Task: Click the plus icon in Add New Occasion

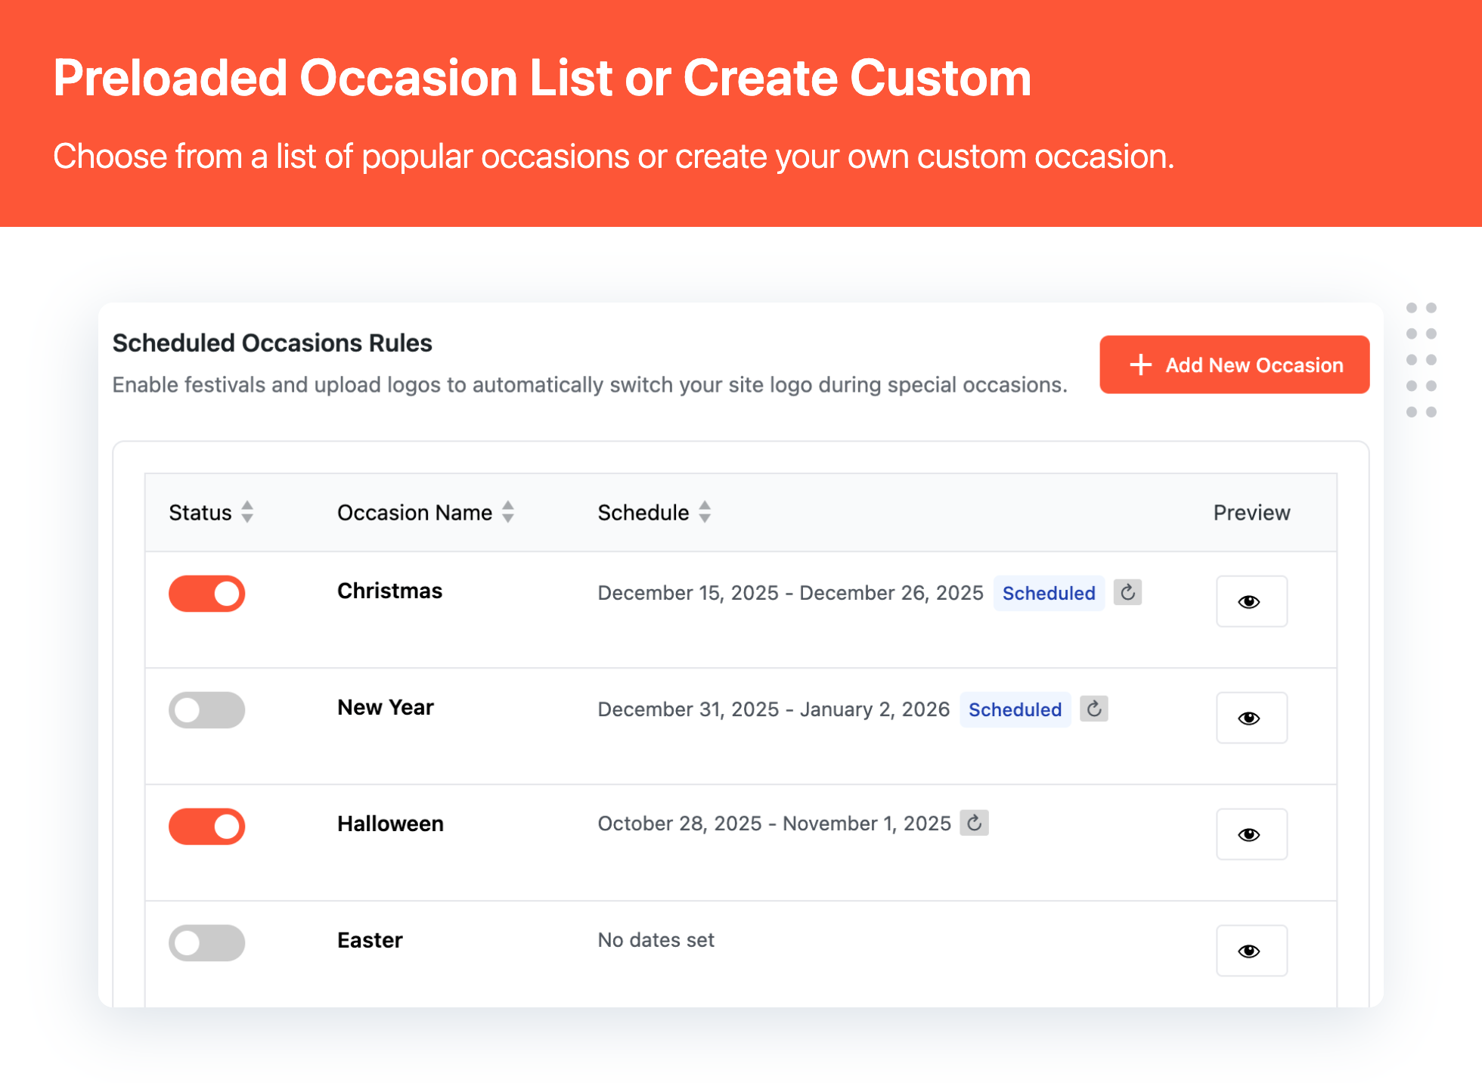Action: click(x=1139, y=365)
